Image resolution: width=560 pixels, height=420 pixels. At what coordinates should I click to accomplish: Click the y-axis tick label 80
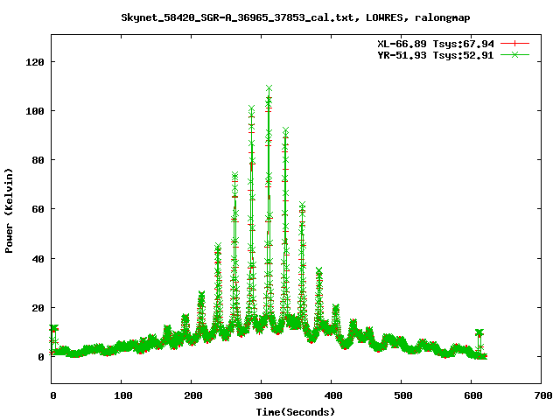pyautogui.click(x=38, y=160)
